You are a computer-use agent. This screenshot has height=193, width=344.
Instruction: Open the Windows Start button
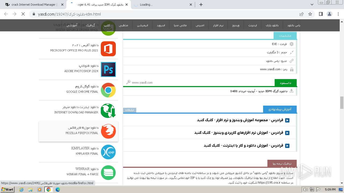click(8, 190)
